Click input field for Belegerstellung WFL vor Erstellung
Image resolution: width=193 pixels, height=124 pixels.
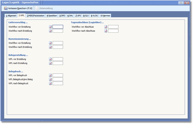(58, 59)
